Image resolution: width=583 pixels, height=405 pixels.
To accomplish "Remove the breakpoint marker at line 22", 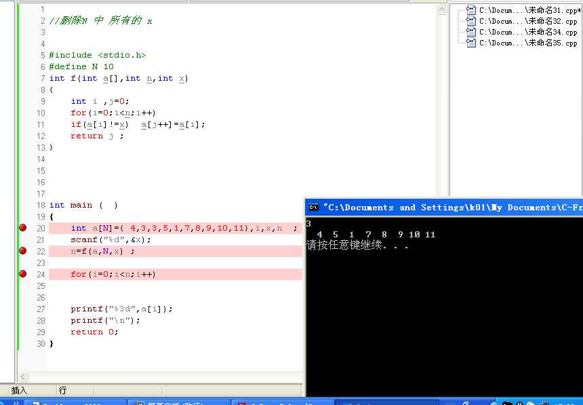I will [22, 250].
